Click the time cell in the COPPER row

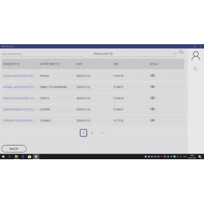coord(118,109)
